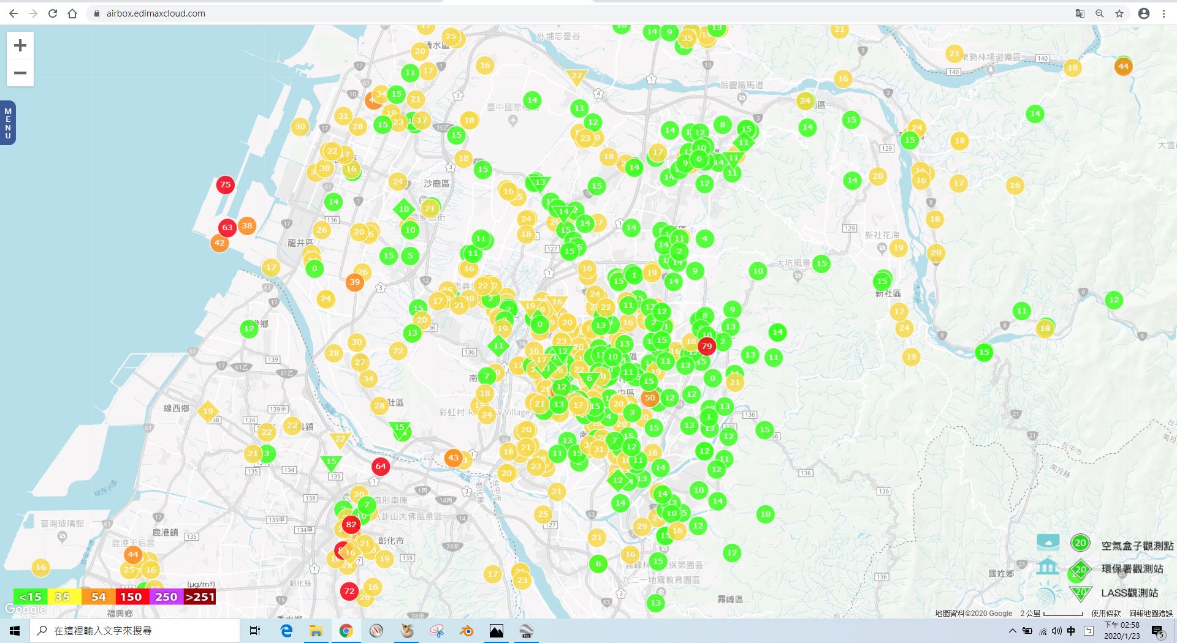Select the red 72 sensor marker

tap(349, 591)
